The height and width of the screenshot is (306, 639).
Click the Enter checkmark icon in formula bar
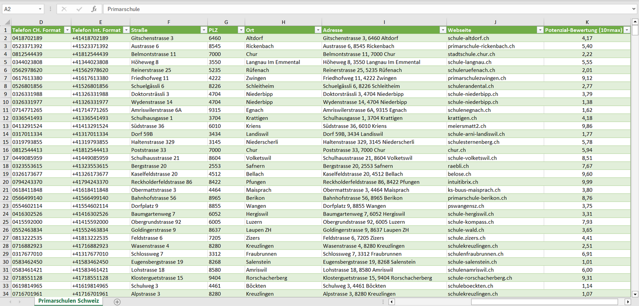[79, 9]
